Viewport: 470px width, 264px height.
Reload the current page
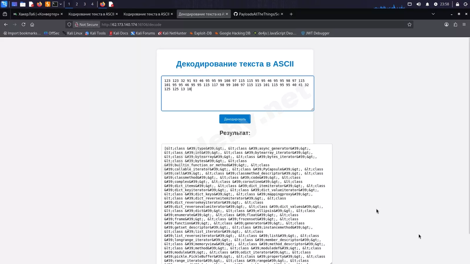click(x=23, y=25)
